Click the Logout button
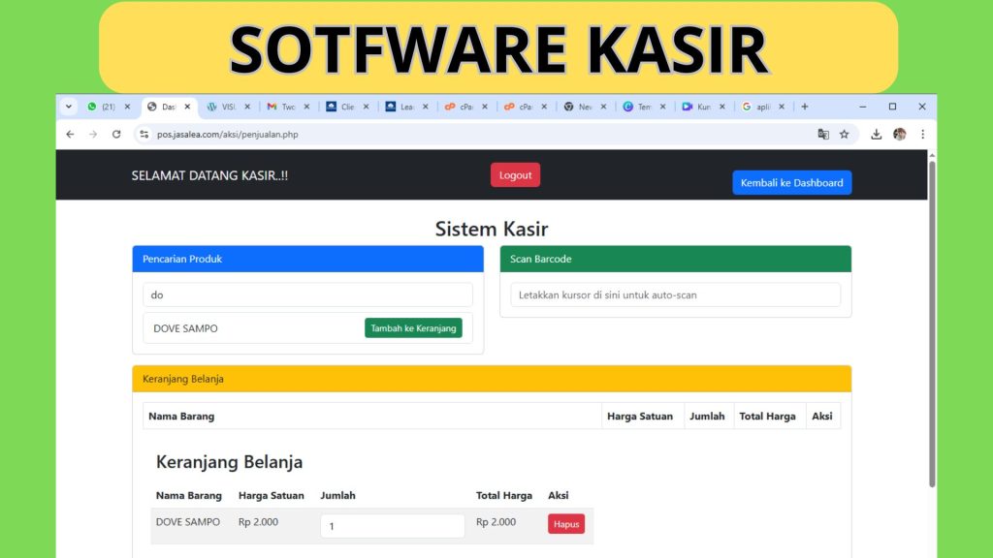This screenshot has width=993, height=558. pyautogui.click(x=515, y=174)
